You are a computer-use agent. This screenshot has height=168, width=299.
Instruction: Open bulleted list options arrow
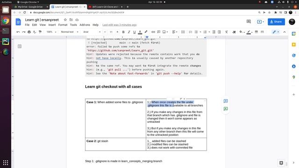coord(200,32)
